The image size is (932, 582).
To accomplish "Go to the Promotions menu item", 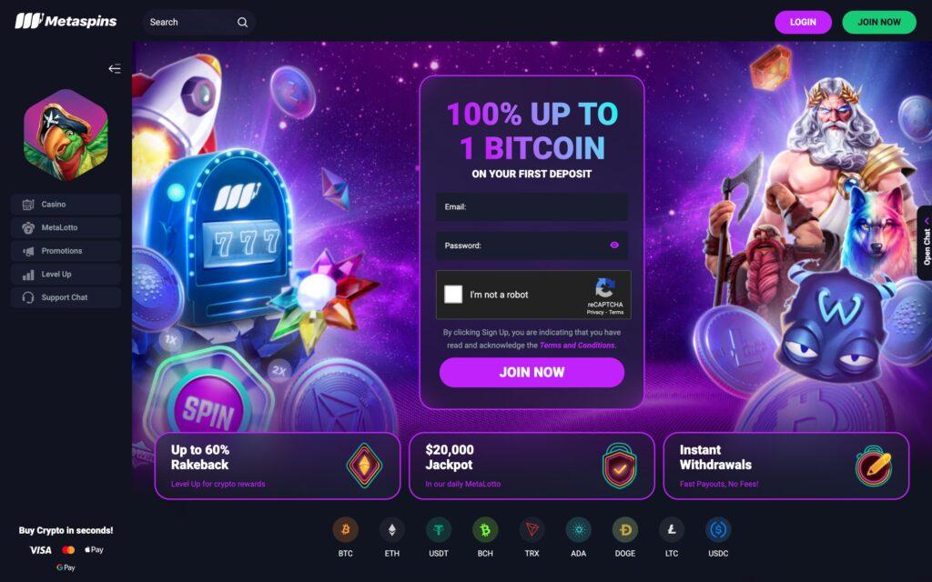I will tap(66, 251).
